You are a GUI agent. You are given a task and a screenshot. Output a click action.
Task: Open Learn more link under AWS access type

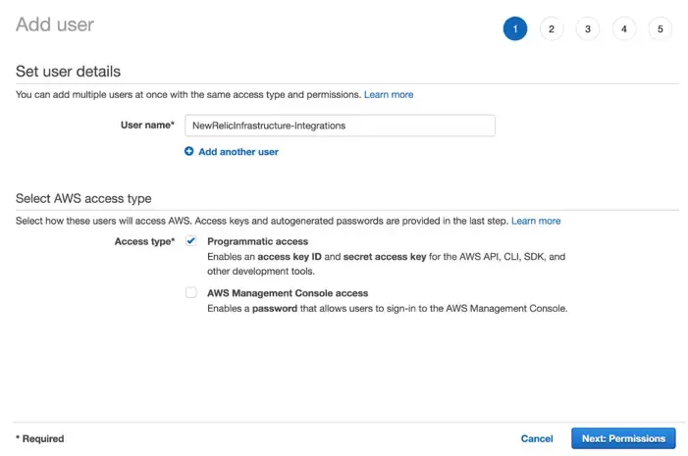tap(536, 222)
